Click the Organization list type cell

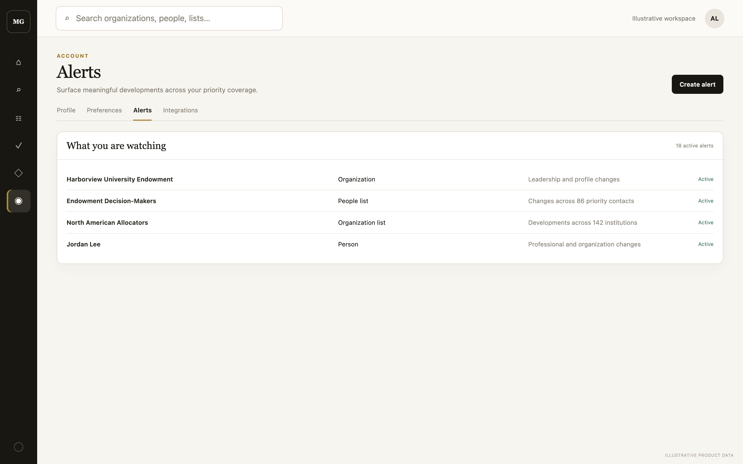362,222
